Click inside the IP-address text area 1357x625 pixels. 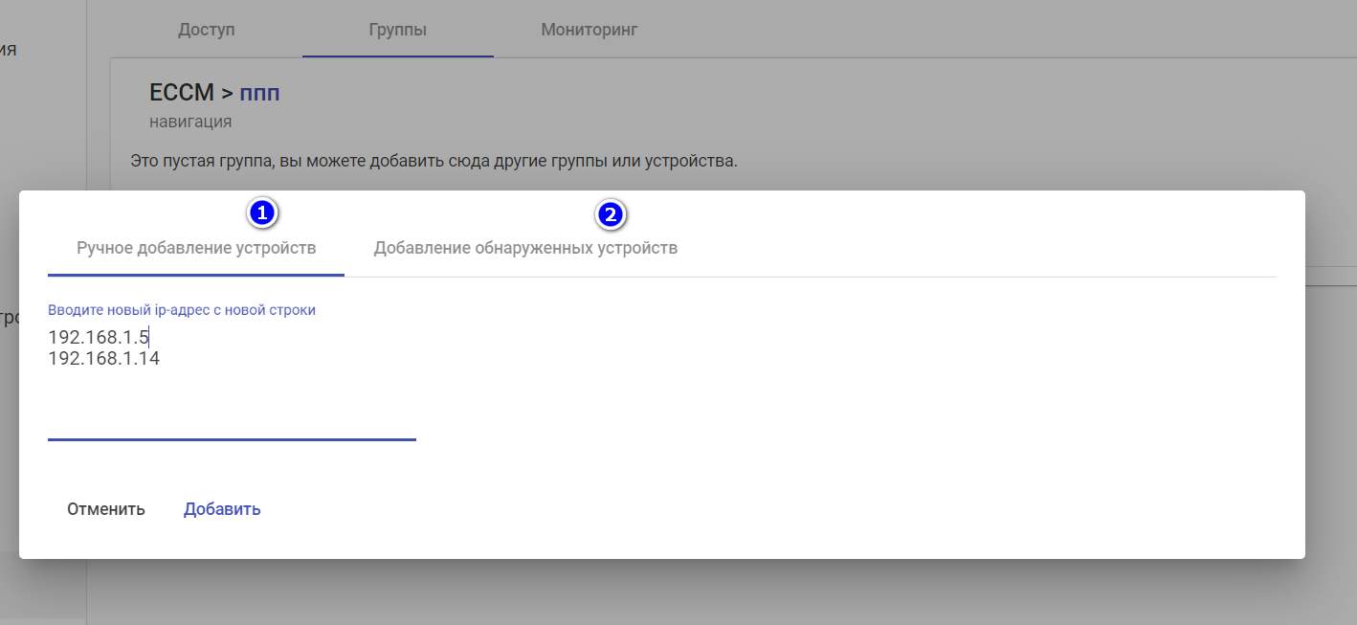pyautogui.click(x=232, y=381)
